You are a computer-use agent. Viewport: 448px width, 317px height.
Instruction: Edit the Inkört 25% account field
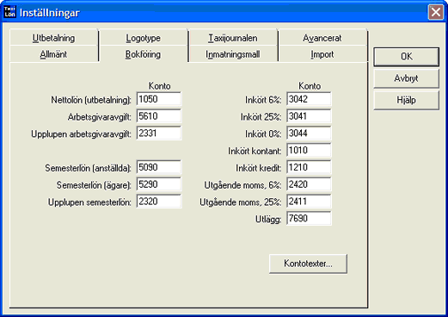point(309,116)
